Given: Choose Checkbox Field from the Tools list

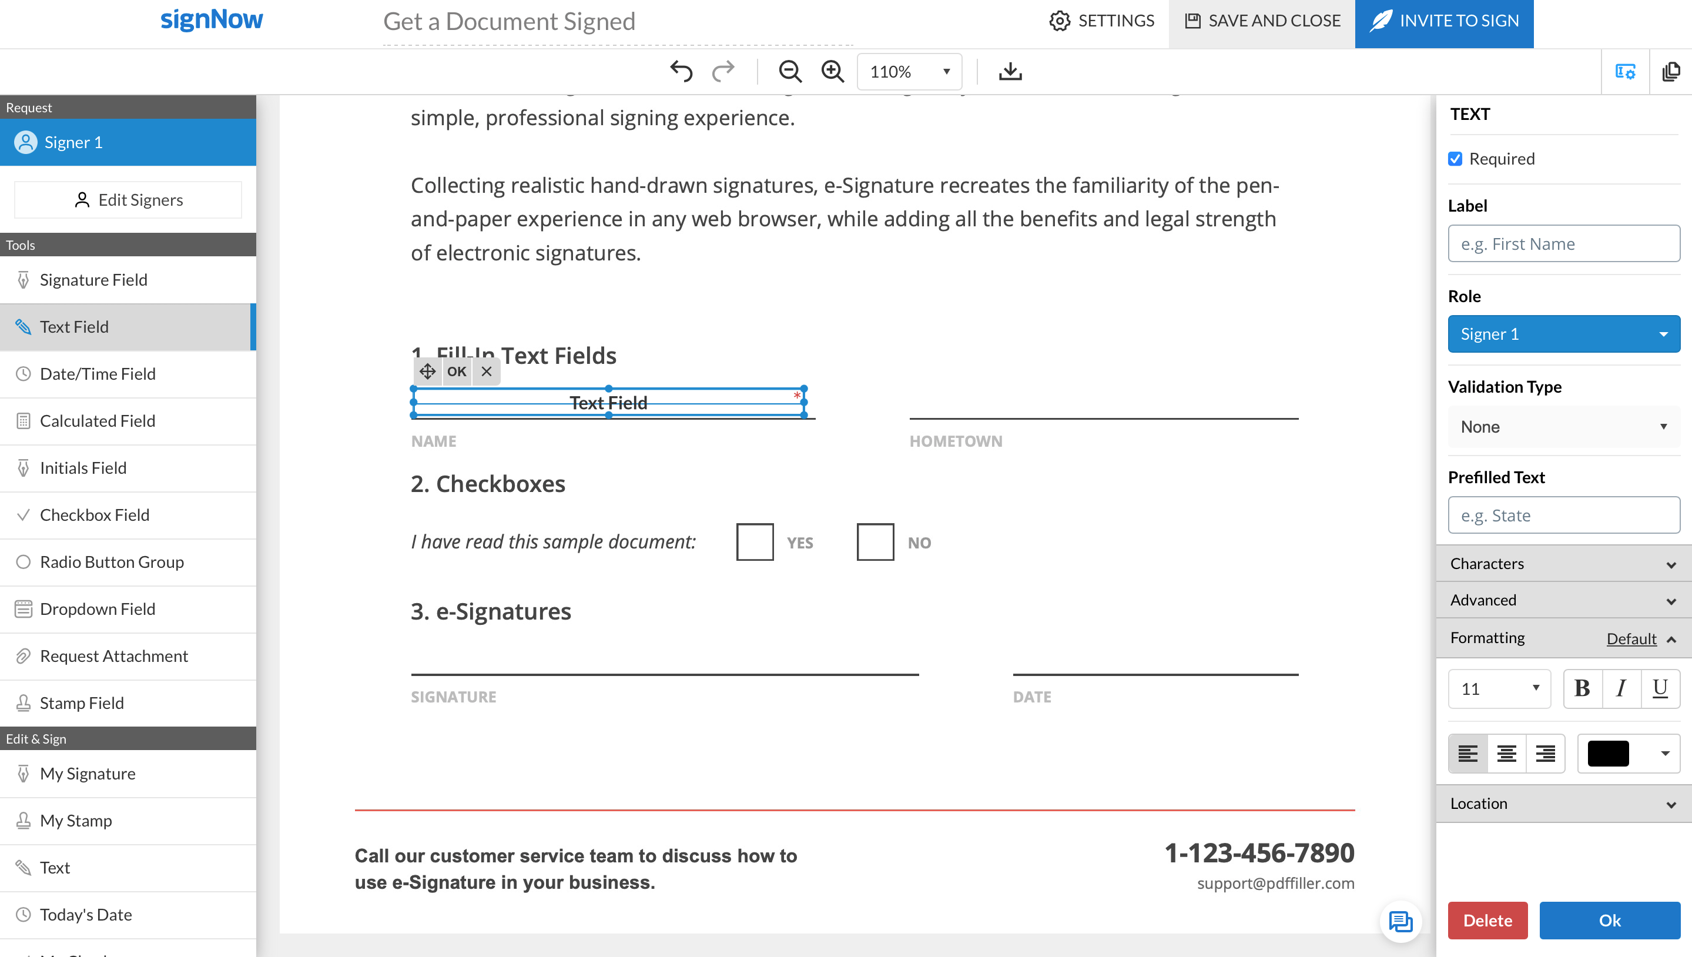Looking at the screenshot, I should coord(95,514).
